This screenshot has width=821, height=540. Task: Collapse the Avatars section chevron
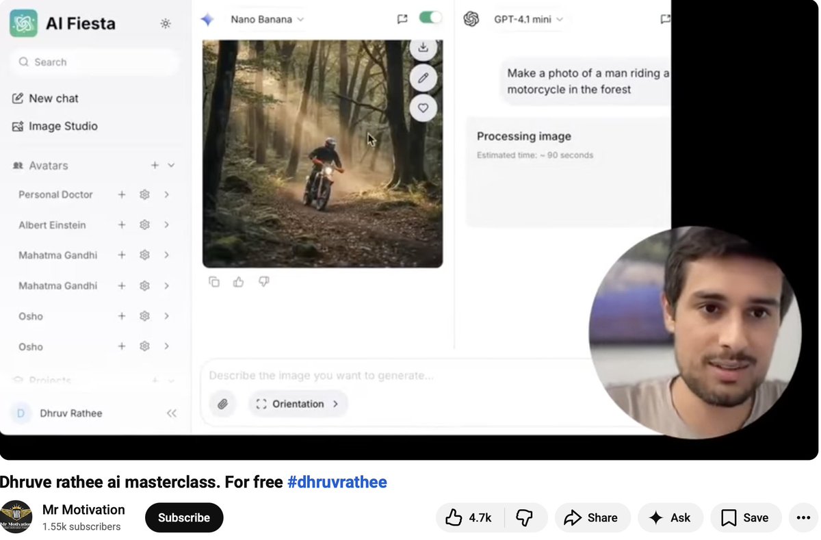click(x=171, y=166)
